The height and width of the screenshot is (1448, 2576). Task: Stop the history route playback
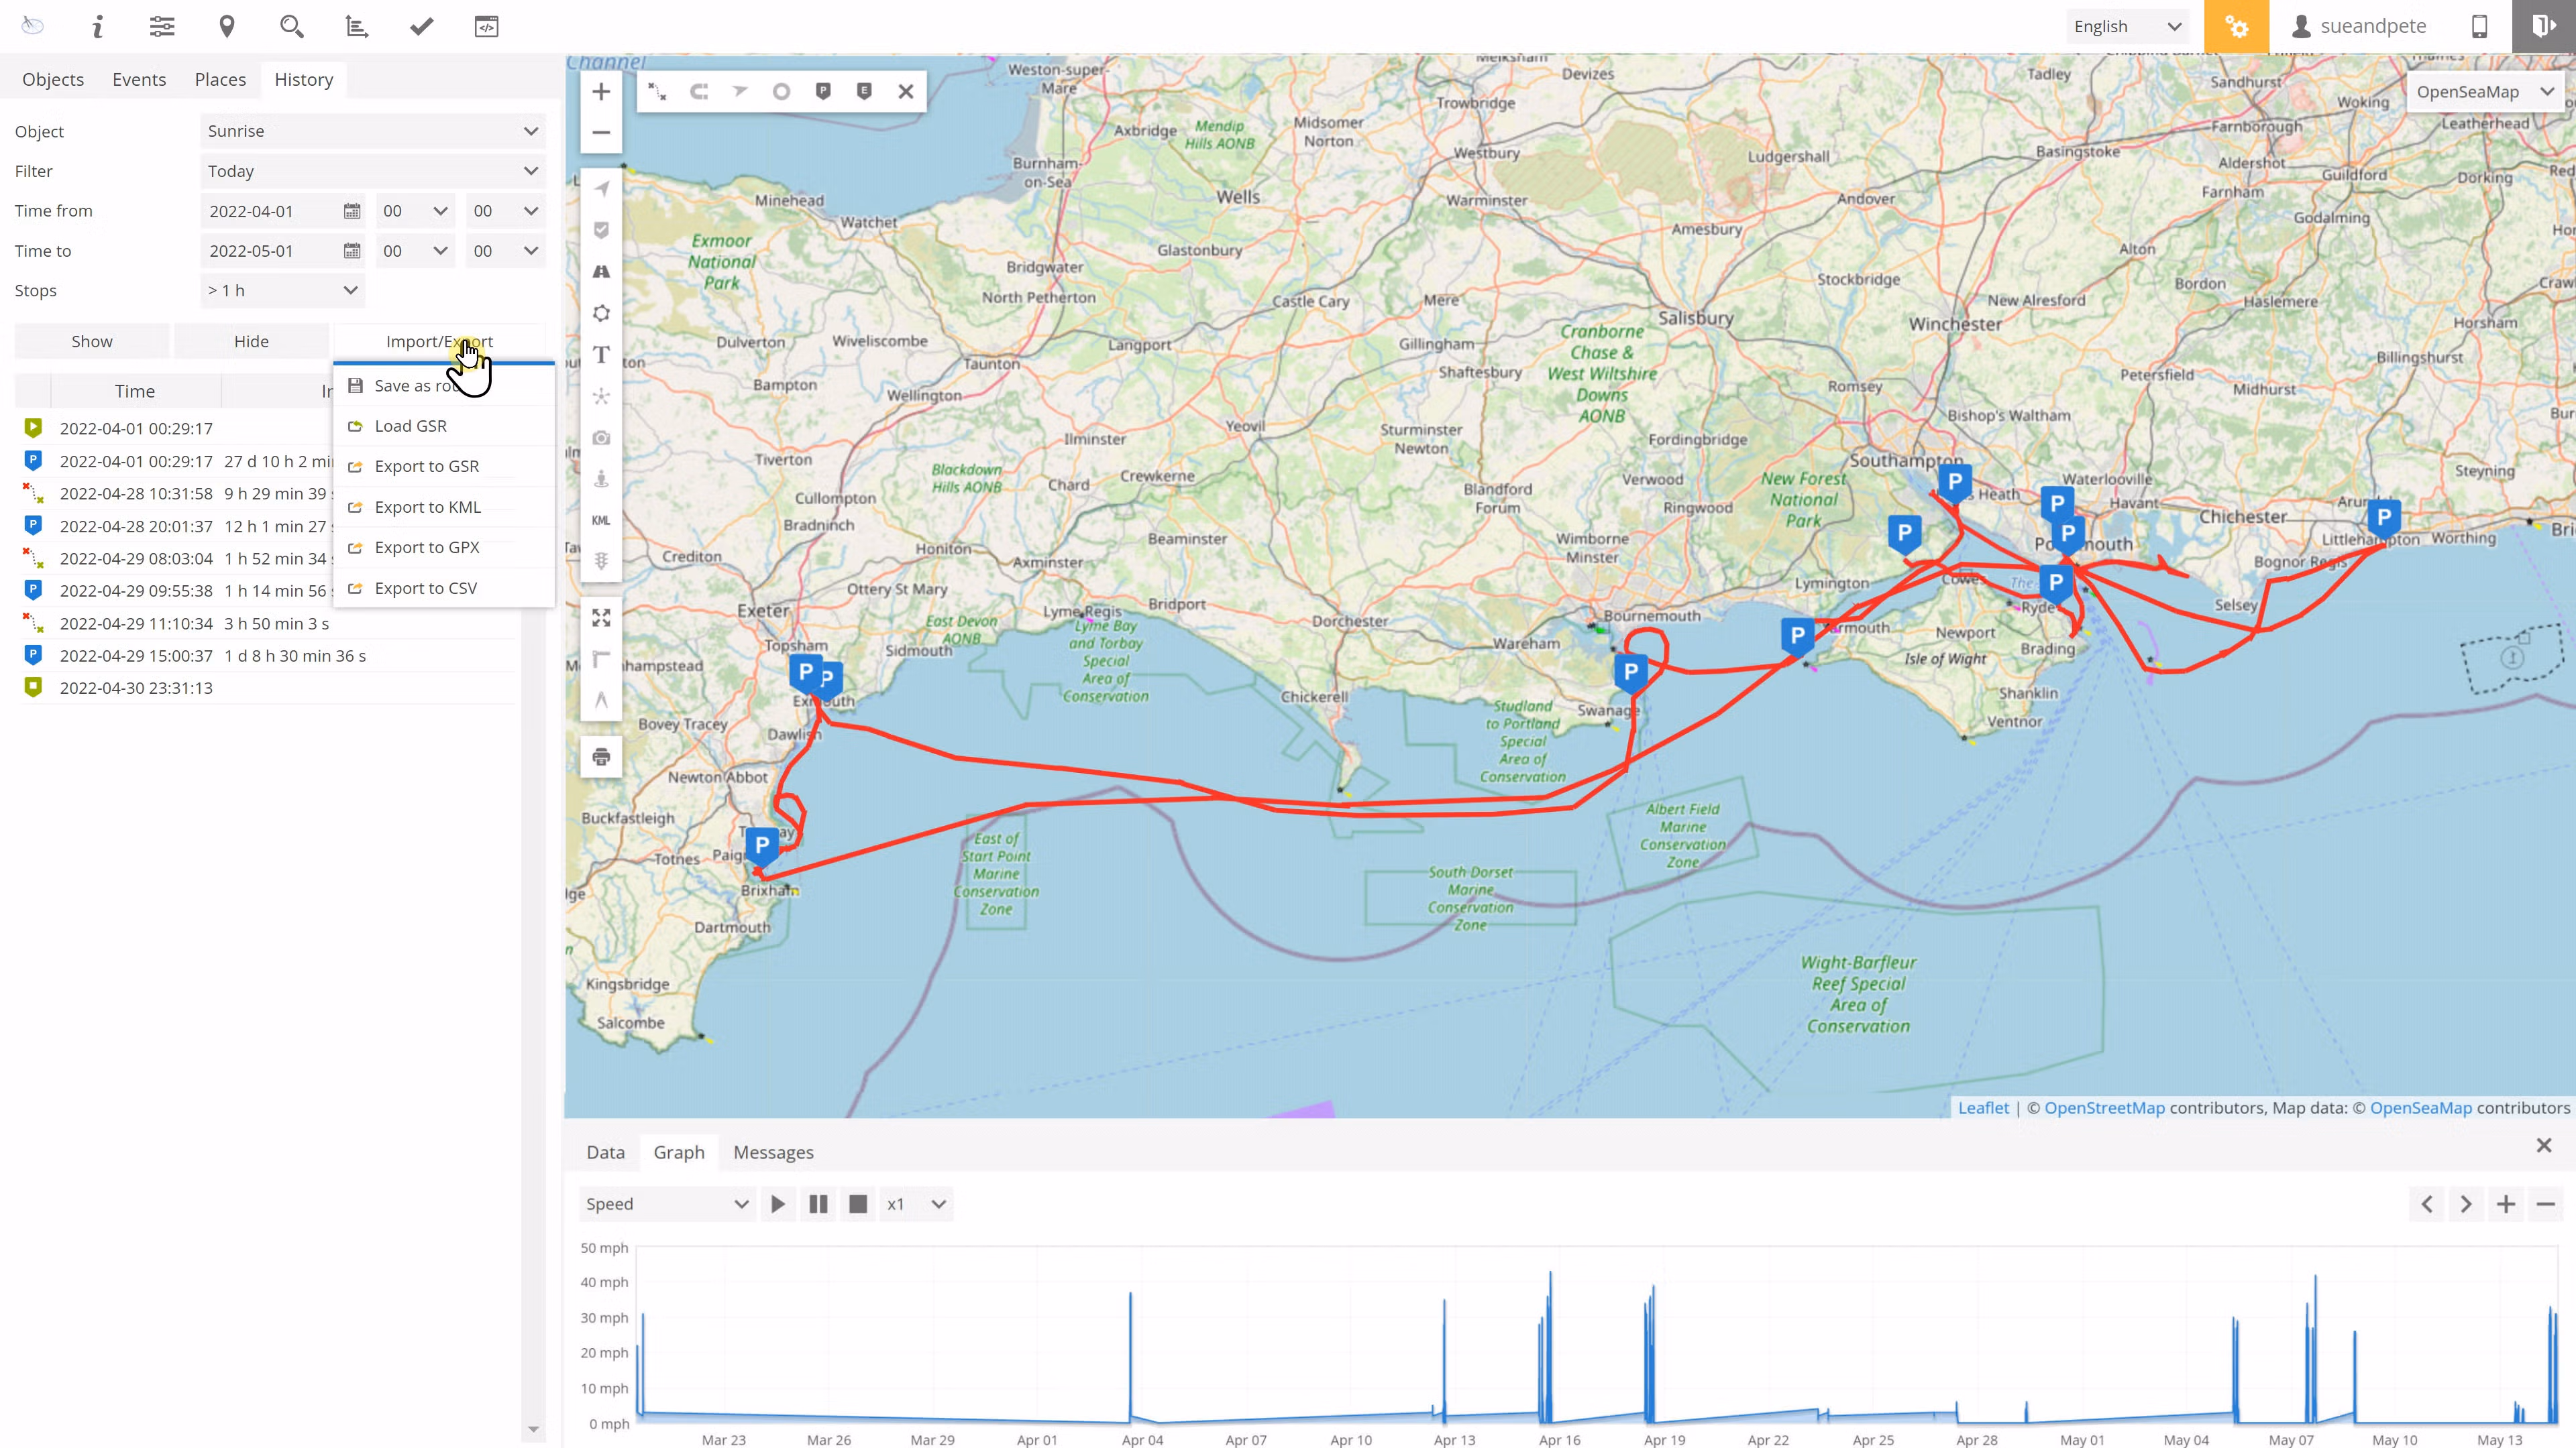pyautogui.click(x=858, y=1203)
